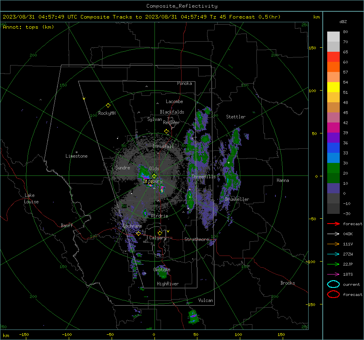364x340 pixels.
Task: Click the Innisfail city label
Action: coord(163,146)
